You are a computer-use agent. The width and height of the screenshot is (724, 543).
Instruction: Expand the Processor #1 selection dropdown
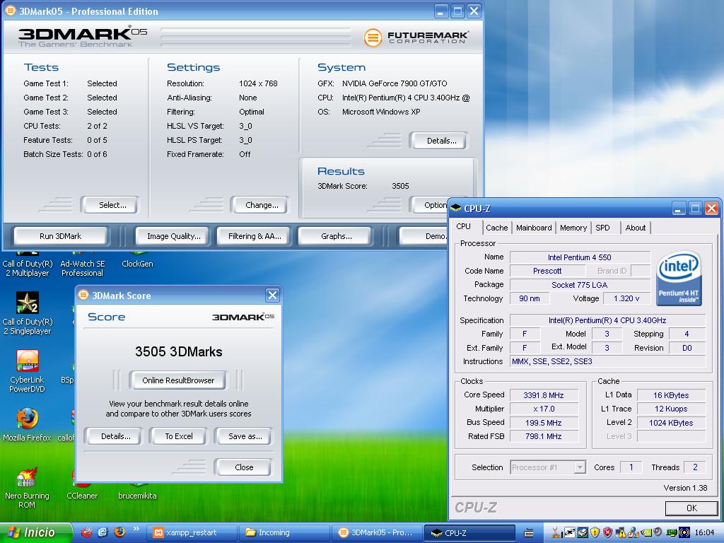[x=580, y=467]
